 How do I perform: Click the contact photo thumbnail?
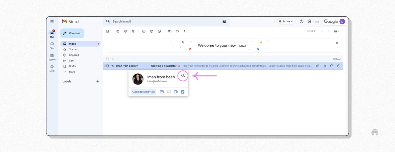tap(138, 79)
